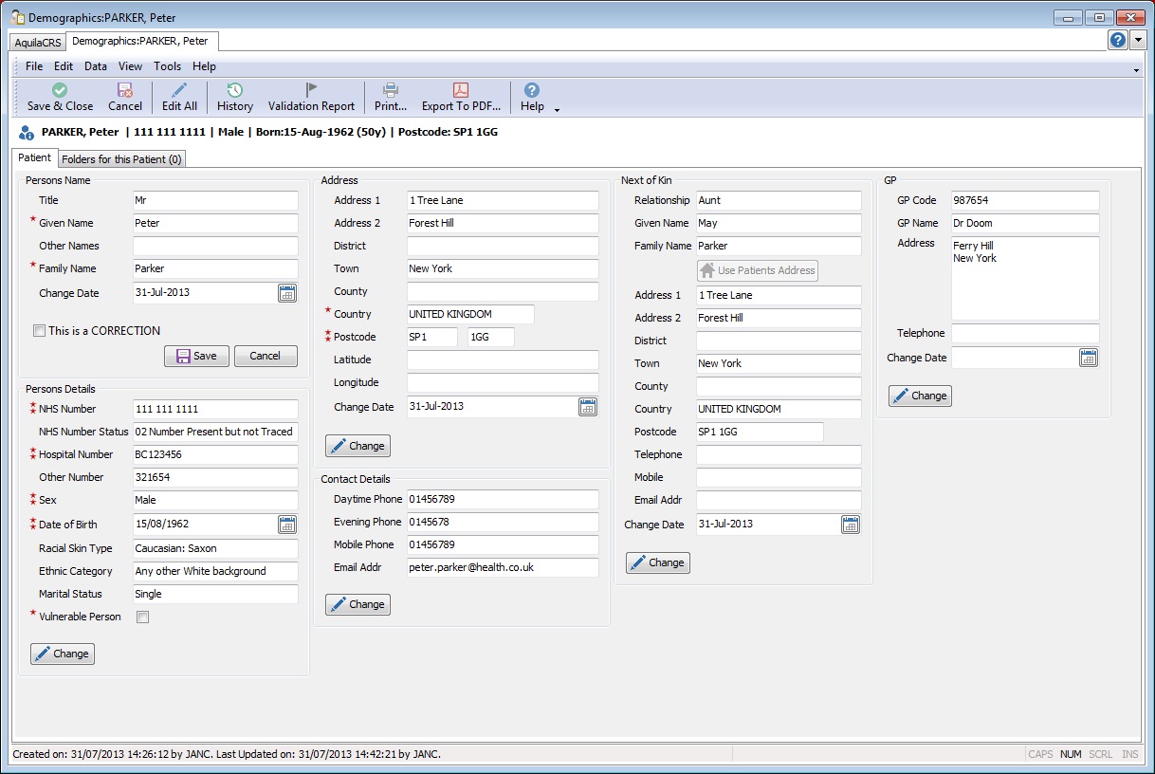Toggle the Vulnerable Person checkbox
This screenshot has width=1155, height=774.
pyautogui.click(x=143, y=617)
